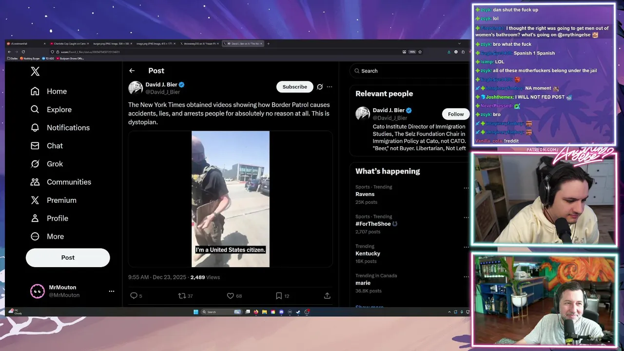Screen dimensions: 624x351
Task: Follow David J. Bier in Relevant people
Action: click(456, 114)
